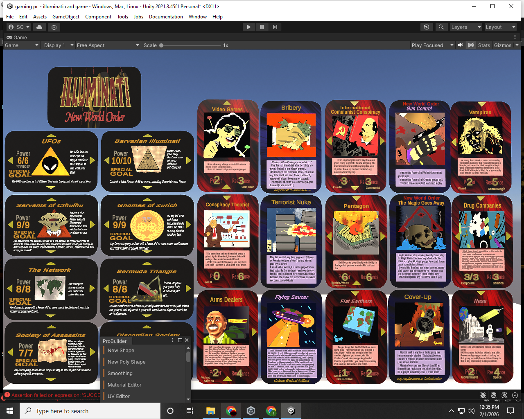Click the activity checkmark status icon
Viewport: 524px width, 419px height.
(515, 395)
